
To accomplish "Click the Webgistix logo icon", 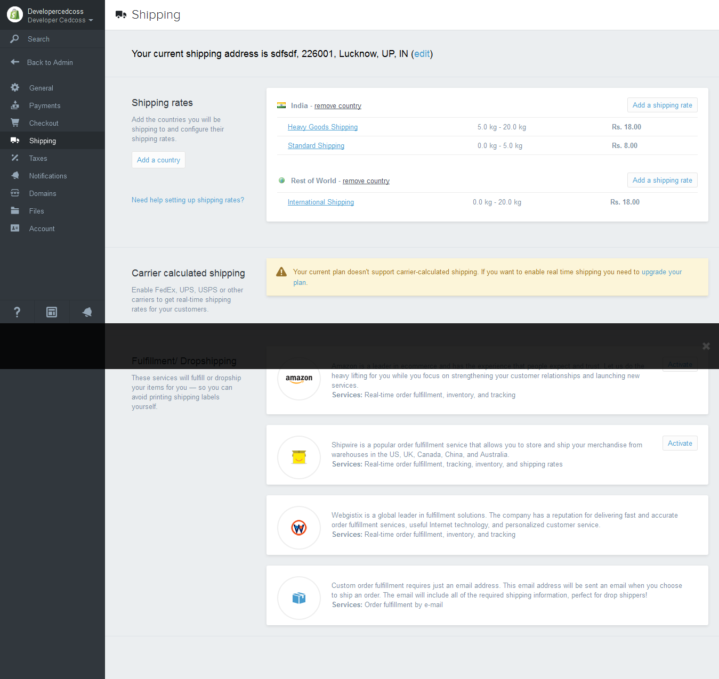I will 299,527.
